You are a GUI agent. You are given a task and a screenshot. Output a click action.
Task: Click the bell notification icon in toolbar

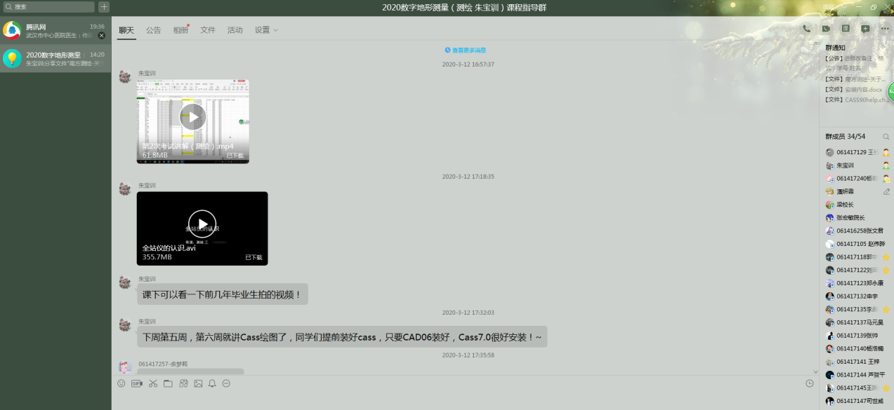(x=212, y=383)
